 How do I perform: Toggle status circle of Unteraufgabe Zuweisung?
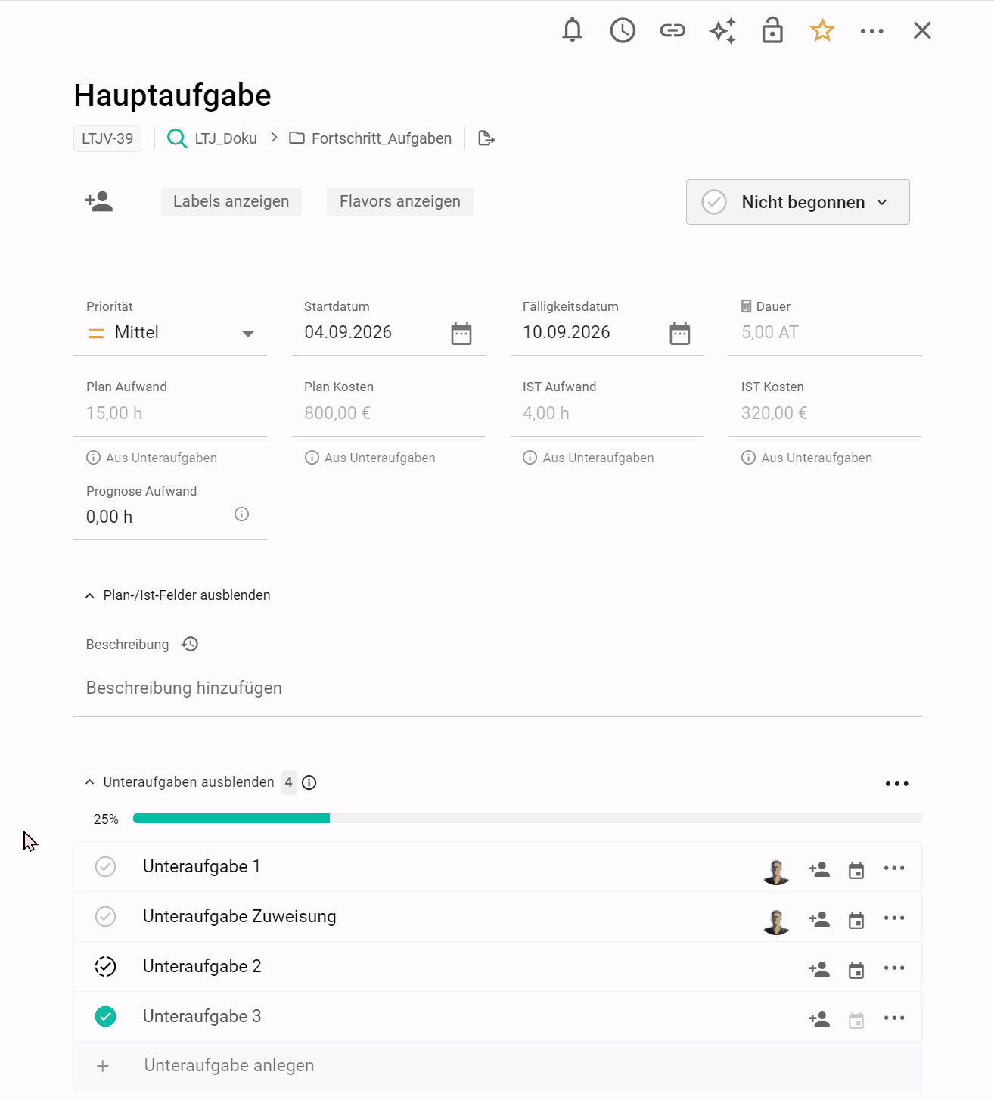tap(106, 916)
